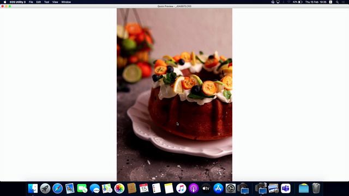
Task: Launch Photos from the Dock
Action: point(119,188)
